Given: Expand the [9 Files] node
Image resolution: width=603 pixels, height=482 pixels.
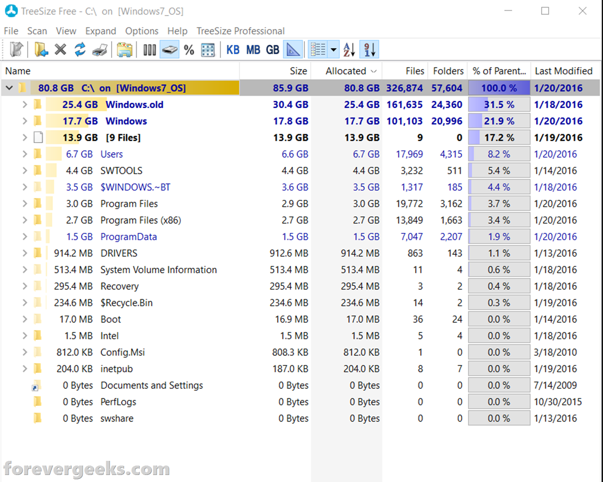Looking at the screenshot, I should coord(25,138).
